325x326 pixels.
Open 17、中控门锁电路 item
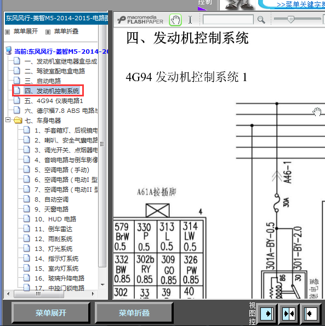coord(60,288)
